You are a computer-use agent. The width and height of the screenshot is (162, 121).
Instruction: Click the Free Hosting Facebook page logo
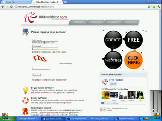tap(105, 82)
